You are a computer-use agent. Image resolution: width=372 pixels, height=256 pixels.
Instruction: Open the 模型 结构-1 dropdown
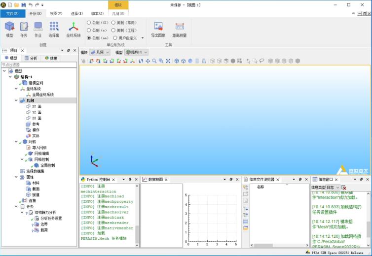(x=136, y=52)
